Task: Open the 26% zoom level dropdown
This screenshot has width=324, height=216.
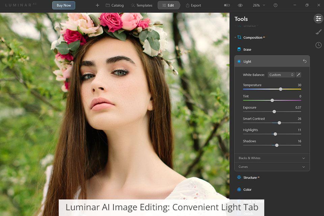Action: pos(259,5)
